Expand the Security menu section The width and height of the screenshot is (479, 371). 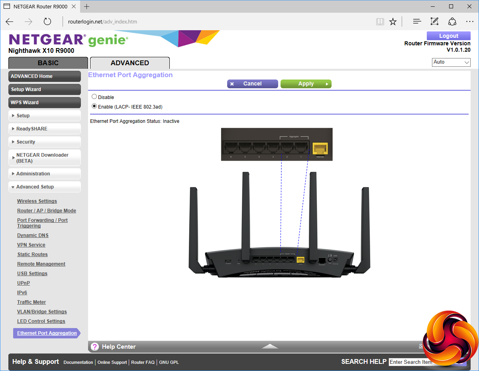pyautogui.click(x=45, y=142)
